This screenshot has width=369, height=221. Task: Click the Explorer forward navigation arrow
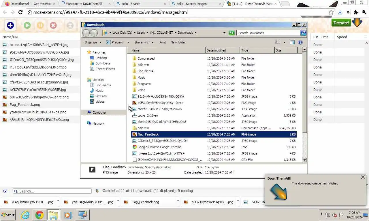click(x=94, y=33)
